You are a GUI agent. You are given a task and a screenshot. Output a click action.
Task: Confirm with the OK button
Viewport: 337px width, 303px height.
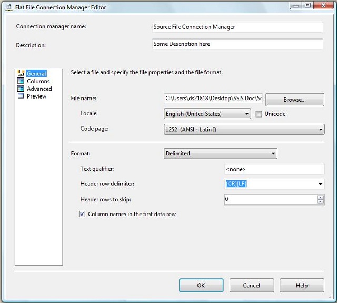[x=201, y=285]
